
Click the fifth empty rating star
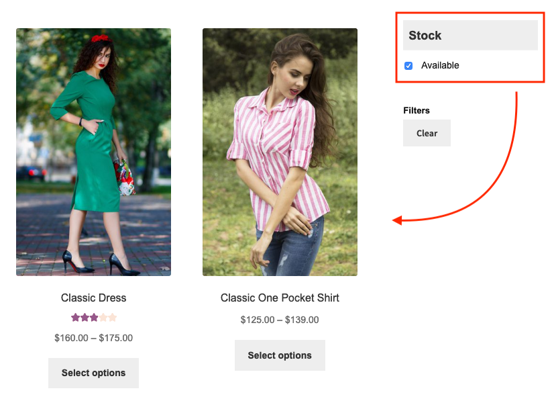point(113,318)
